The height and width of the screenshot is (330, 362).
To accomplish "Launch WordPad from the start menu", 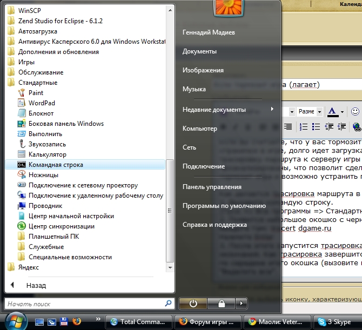I will [42, 103].
